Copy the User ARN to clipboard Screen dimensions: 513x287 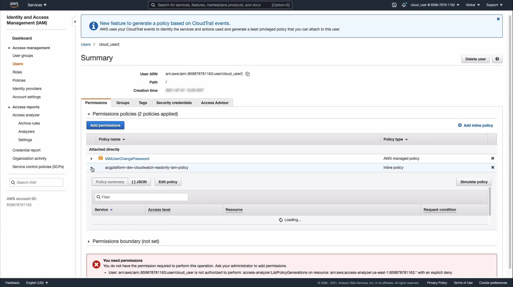[x=247, y=74]
